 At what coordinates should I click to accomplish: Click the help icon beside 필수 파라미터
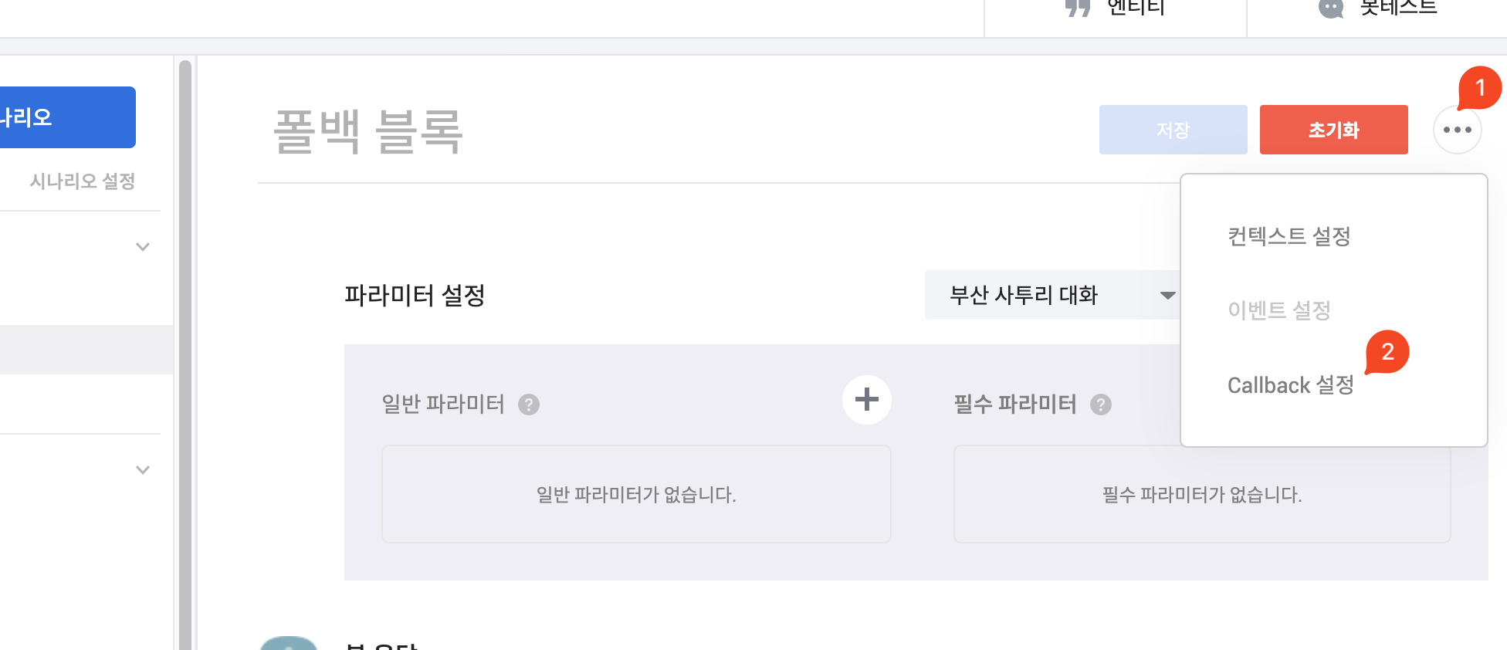pos(1101,405)
